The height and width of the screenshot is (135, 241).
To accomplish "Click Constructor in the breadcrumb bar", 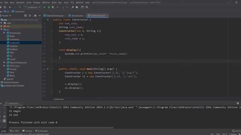I will 18,12.
